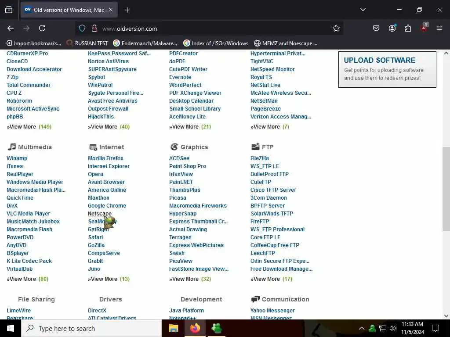Image resolution: width=450 pixels, height=337 pixels.
Task: Click the FTP category icon
Action: 255,147
